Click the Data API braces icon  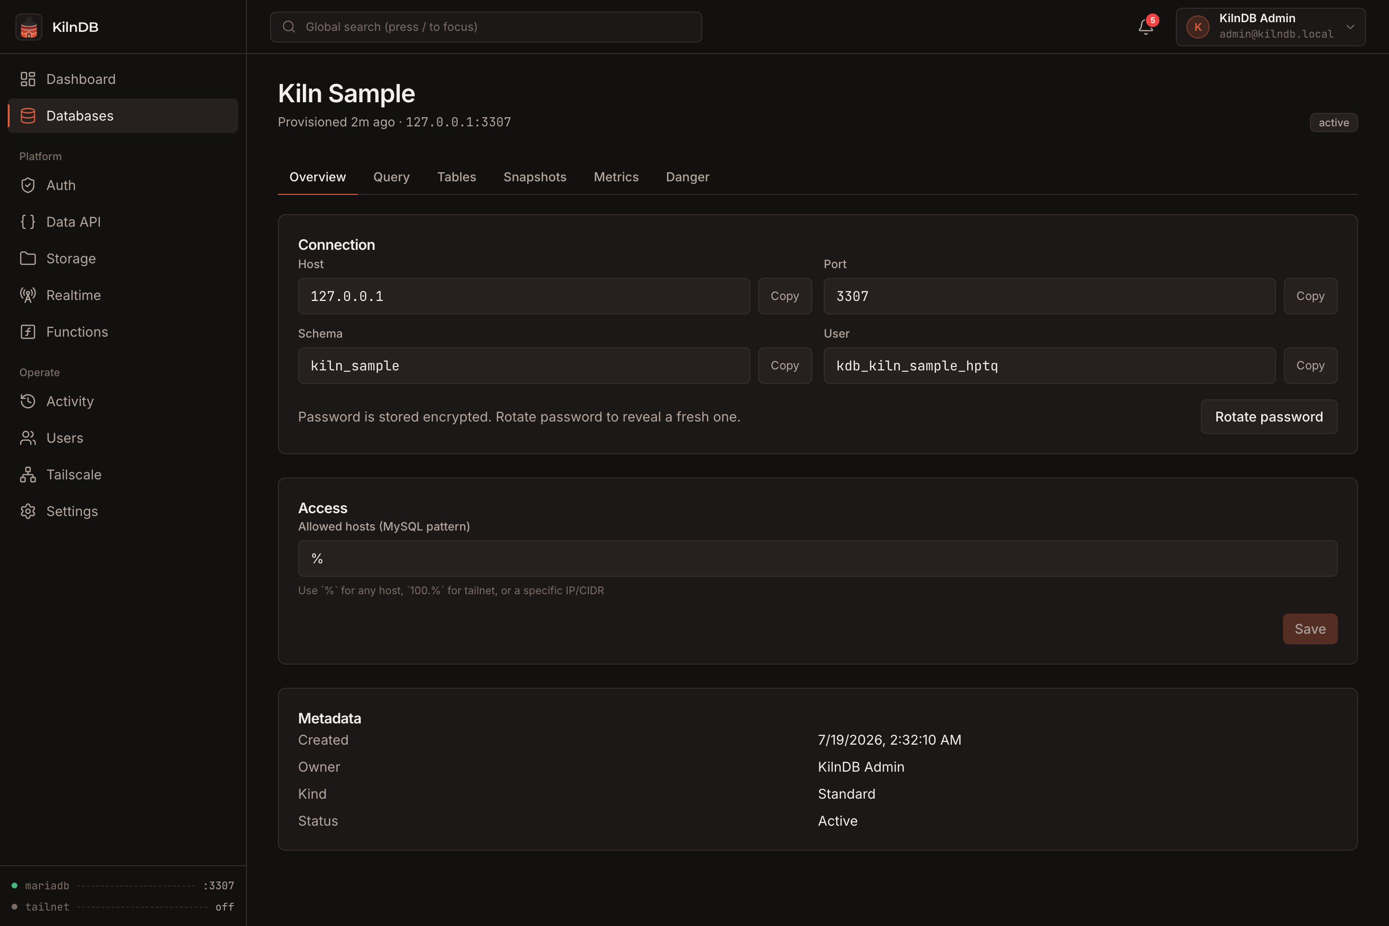(x=28, y=222)
